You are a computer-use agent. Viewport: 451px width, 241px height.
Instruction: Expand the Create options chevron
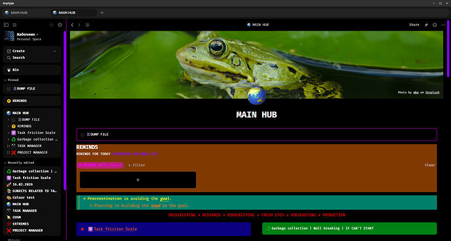pos(55,51)
